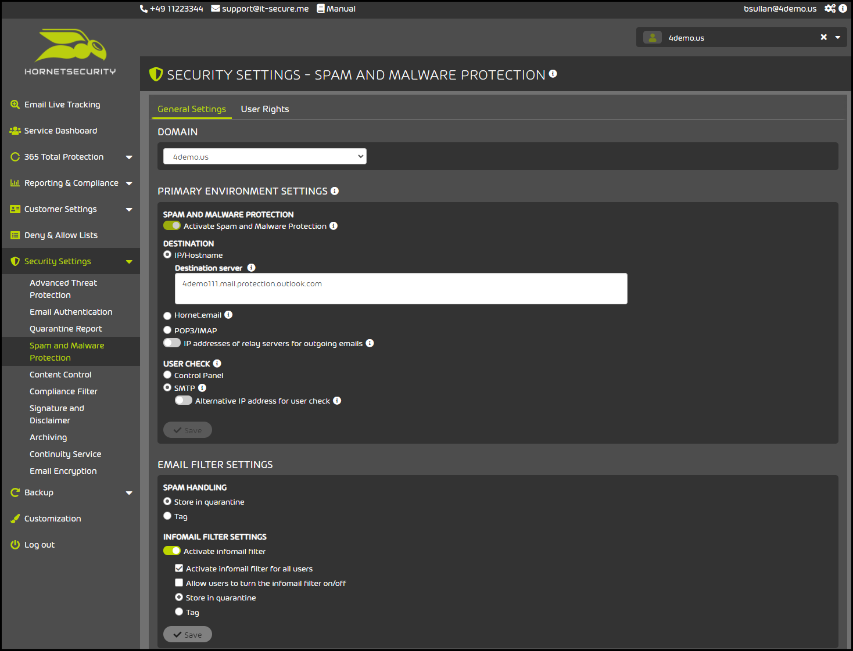Expand 365 Total Protection menu arrow
This screenshot has width=853, height=651.
click(129, 157)
